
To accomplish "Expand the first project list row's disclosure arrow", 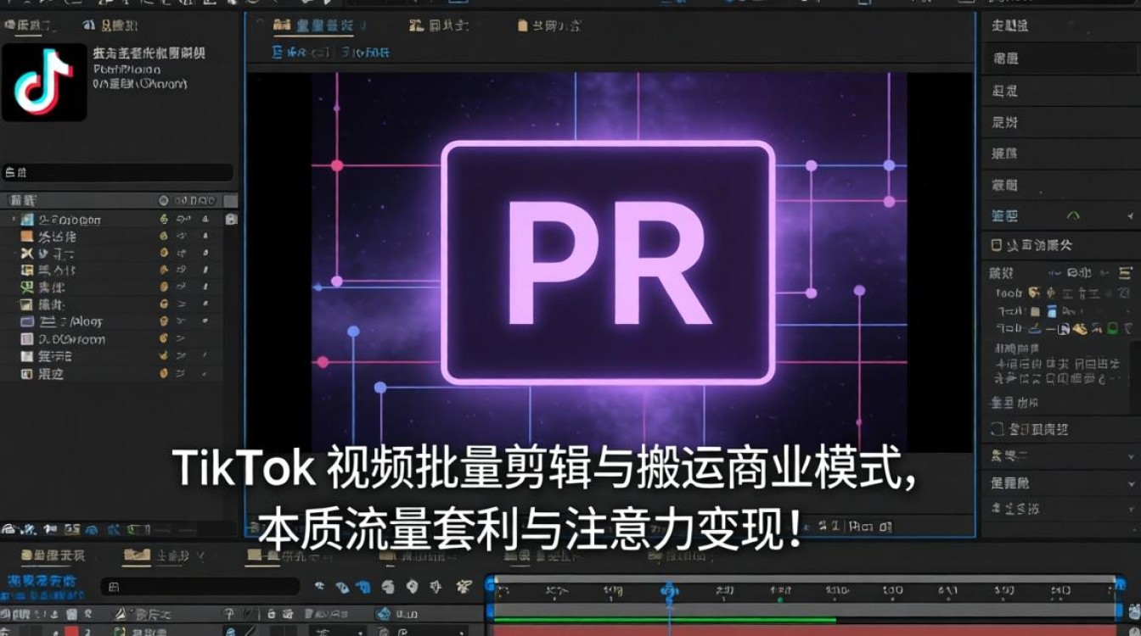I will pos(14,220).
